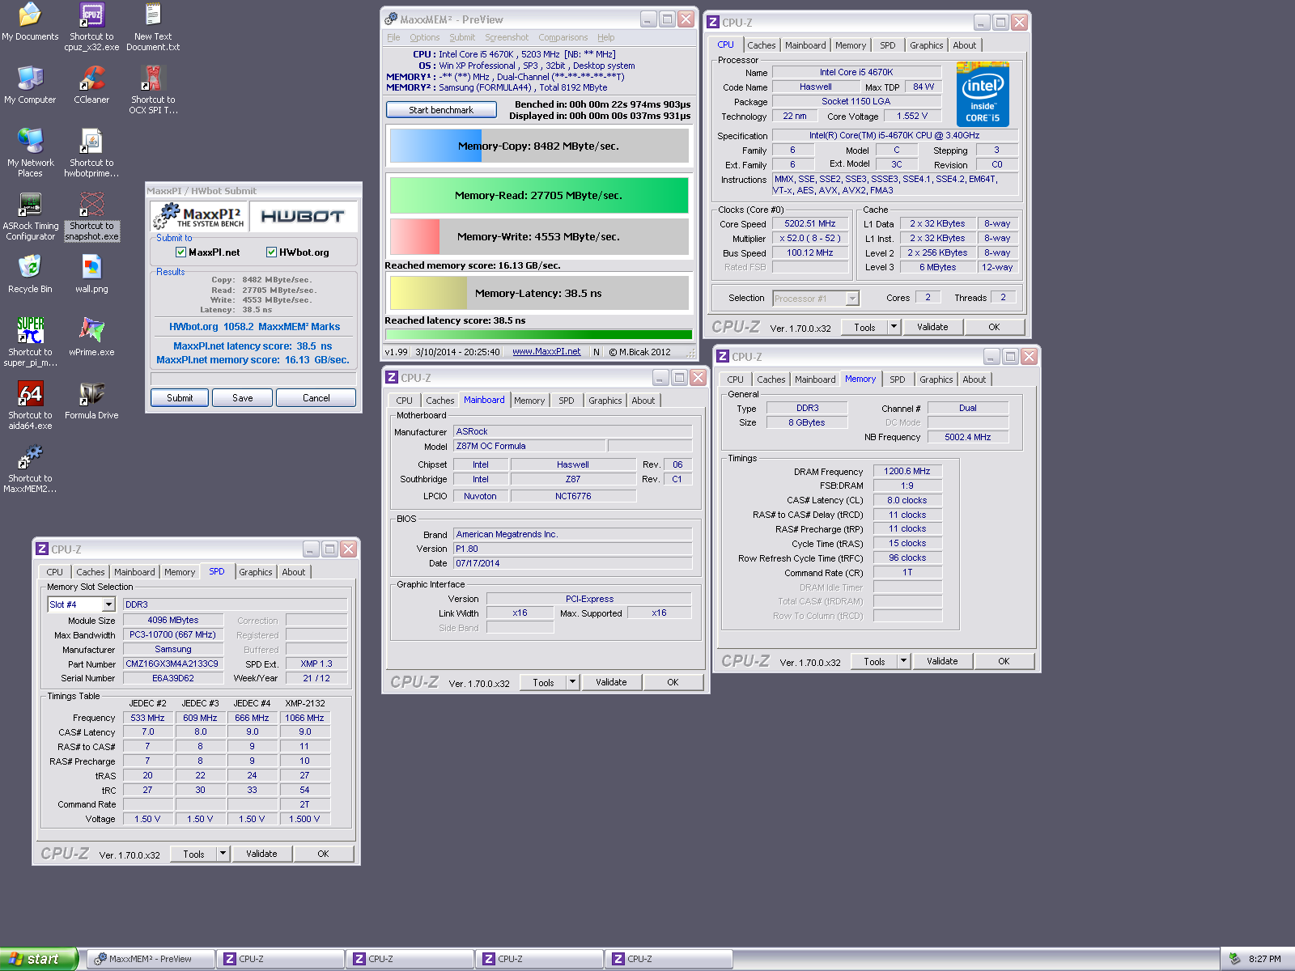
Task: Click the taskbar clock showing 8:27 PM
Action: pyautogui.click(x=1264, y=959)
